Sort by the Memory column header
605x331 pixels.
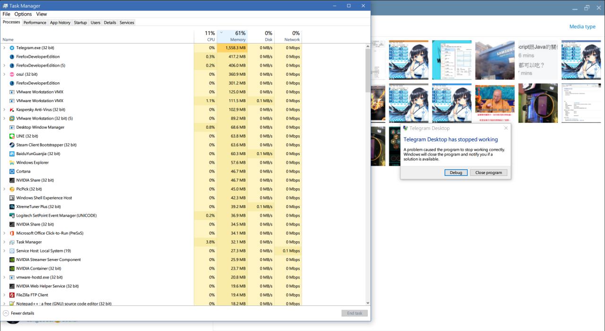pos(232,36)
